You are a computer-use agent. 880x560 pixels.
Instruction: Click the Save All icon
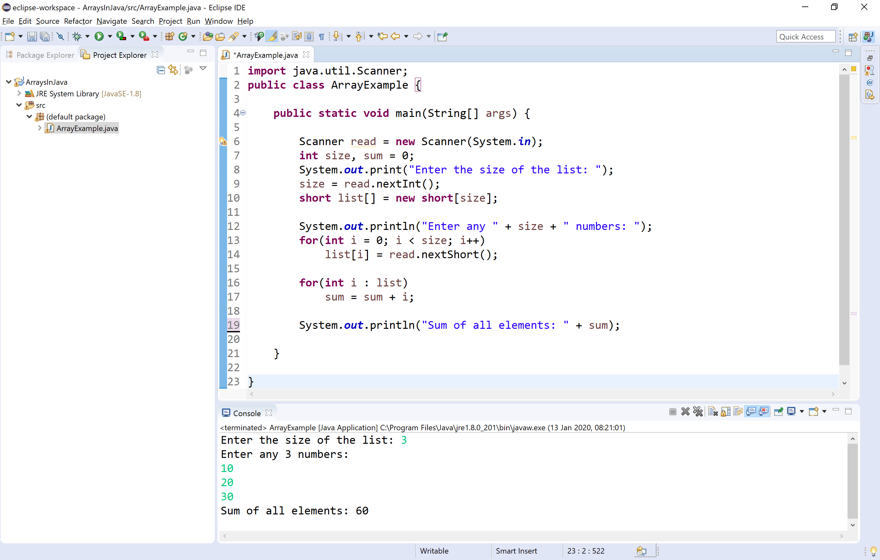tap(45, 36)
